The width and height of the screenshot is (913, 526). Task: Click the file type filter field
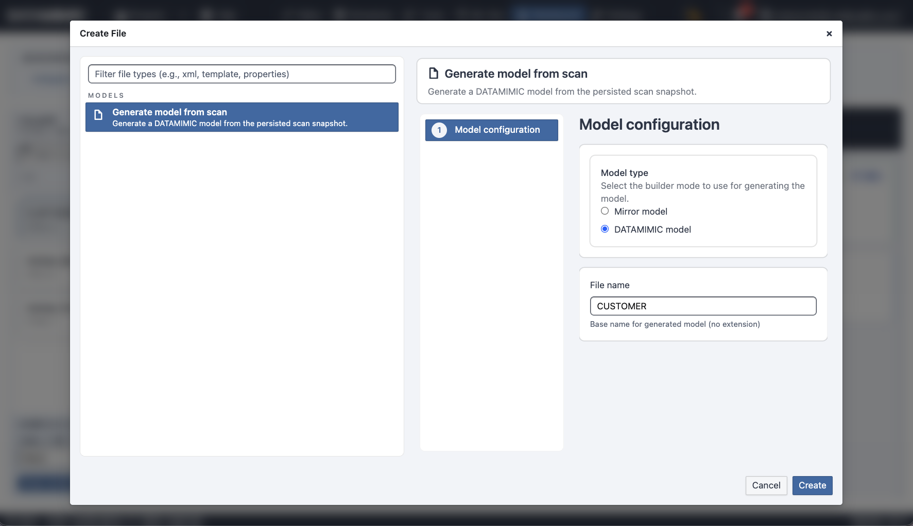(242, 74)
